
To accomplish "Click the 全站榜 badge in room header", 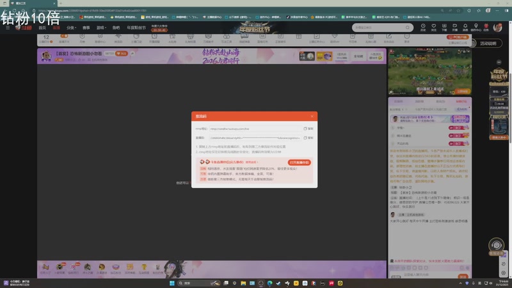I will click(x=358, y=56).
